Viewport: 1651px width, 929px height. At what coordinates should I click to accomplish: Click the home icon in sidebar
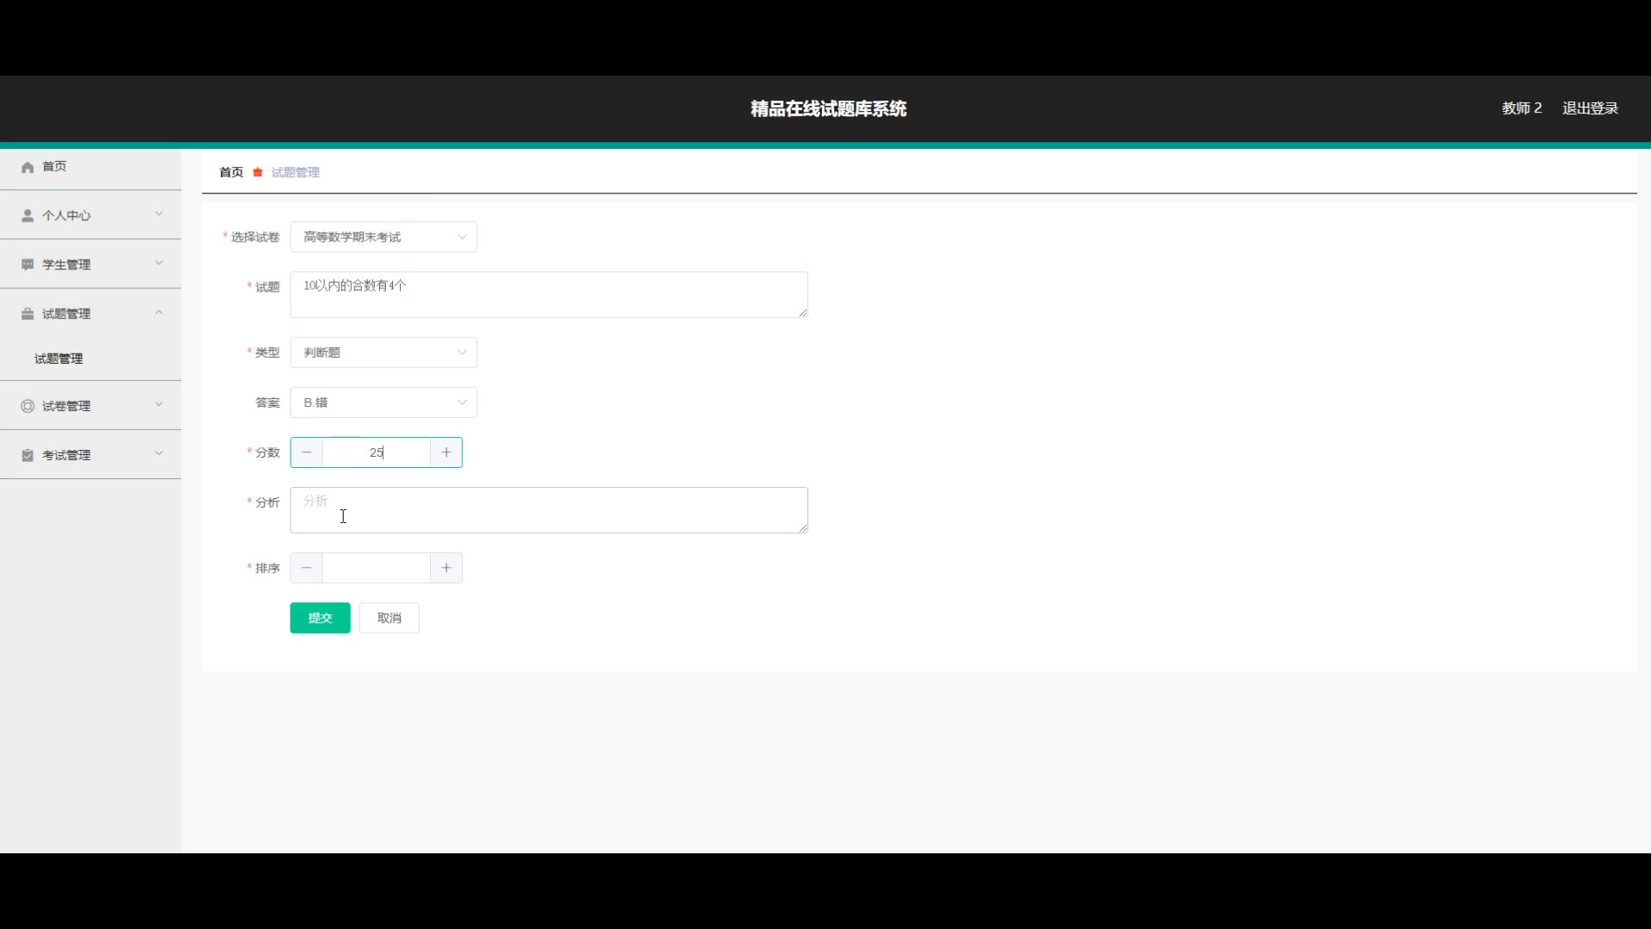(28, 167)
